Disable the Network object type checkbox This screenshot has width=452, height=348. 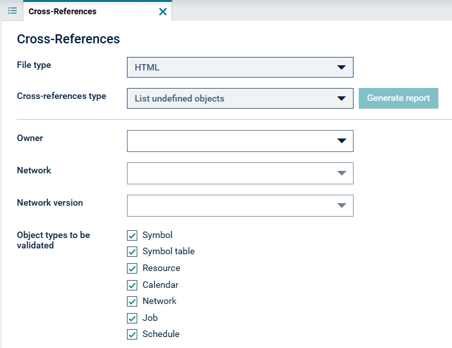pos(132,301)
